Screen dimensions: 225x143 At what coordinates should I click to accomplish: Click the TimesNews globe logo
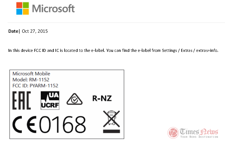coord(173,133)
